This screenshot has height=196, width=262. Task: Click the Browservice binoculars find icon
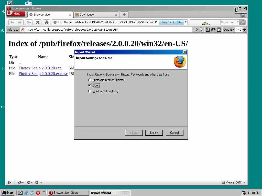[213, 30]
